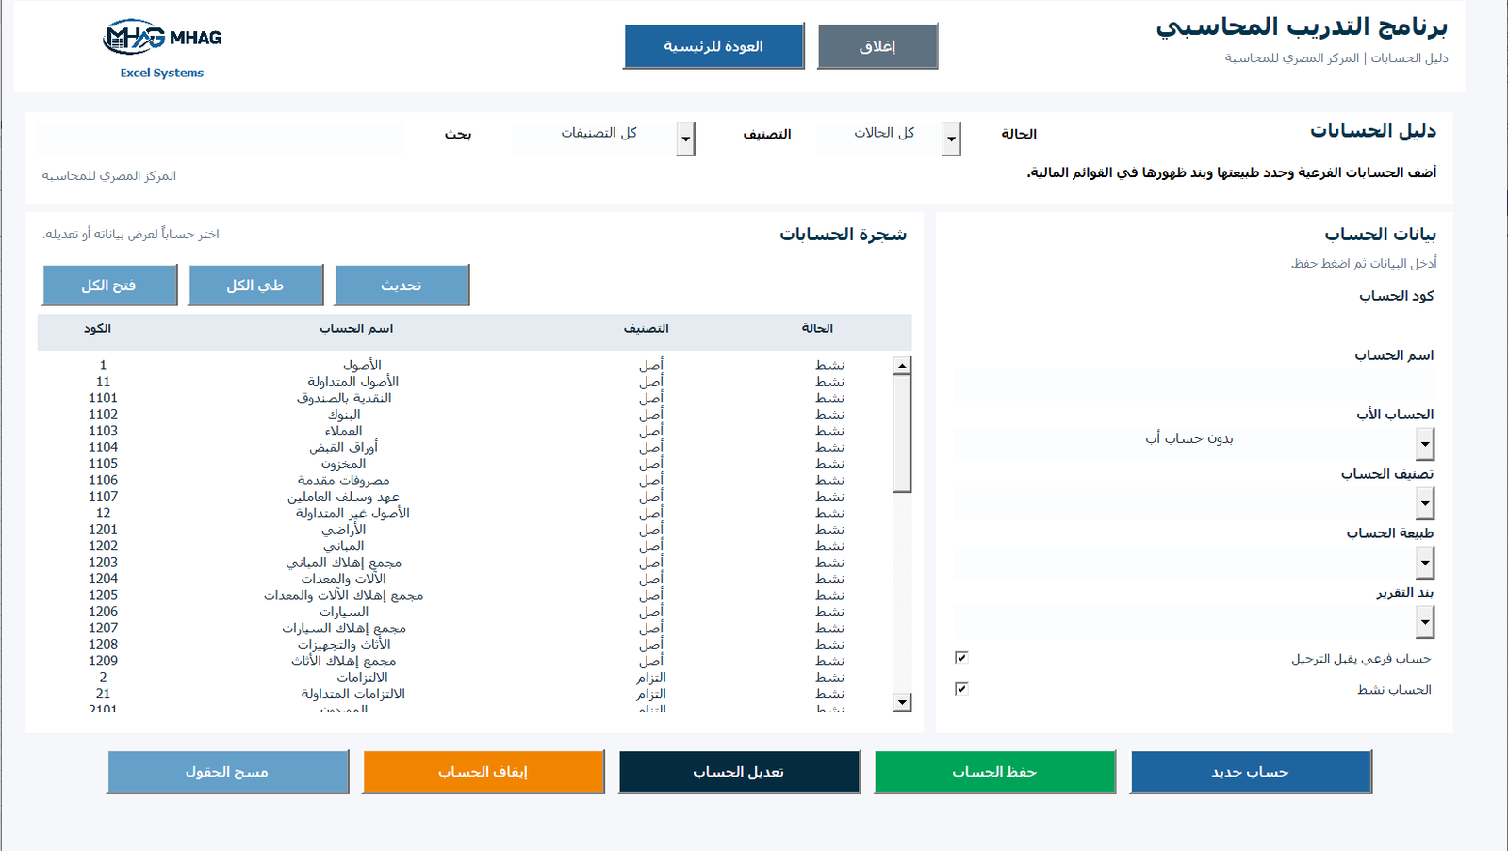
Task: Click account code 1209 cell
Action: (x=104, y=662)
